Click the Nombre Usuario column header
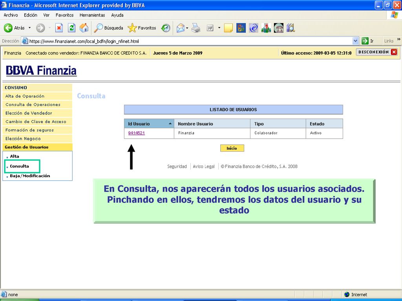 click(212, 123)
